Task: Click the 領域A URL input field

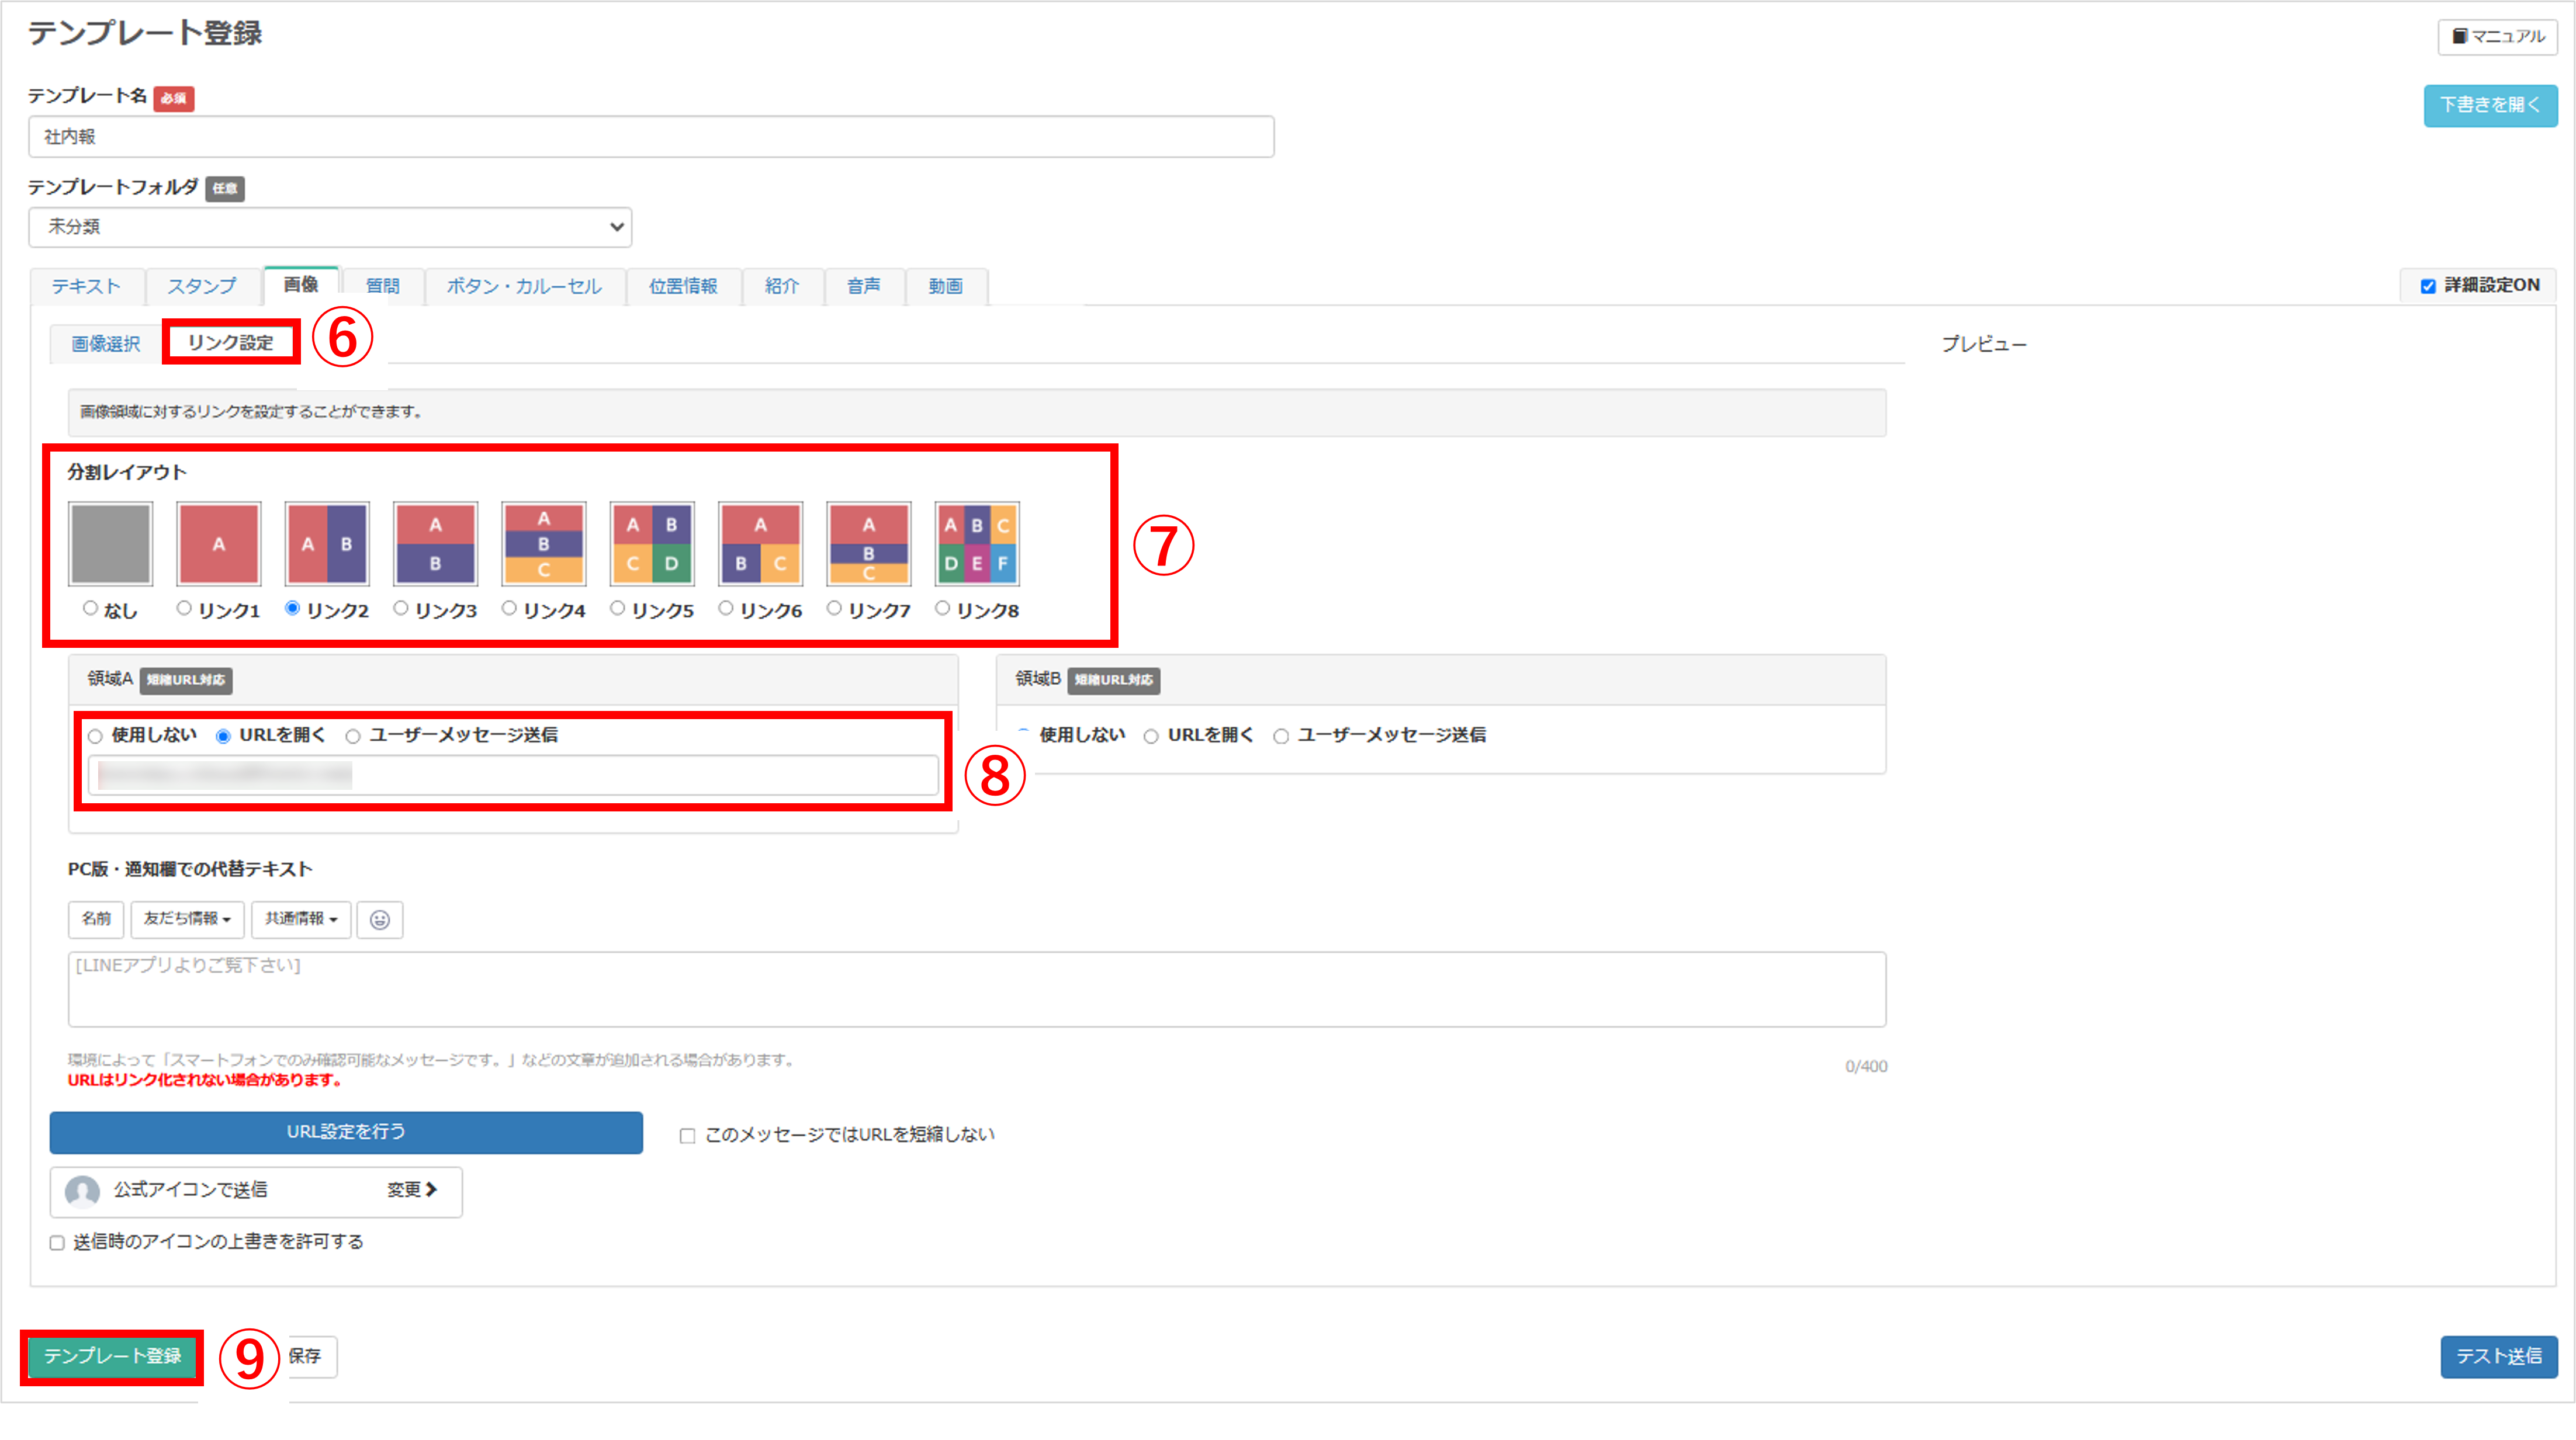Action: [x=513, y=775]
